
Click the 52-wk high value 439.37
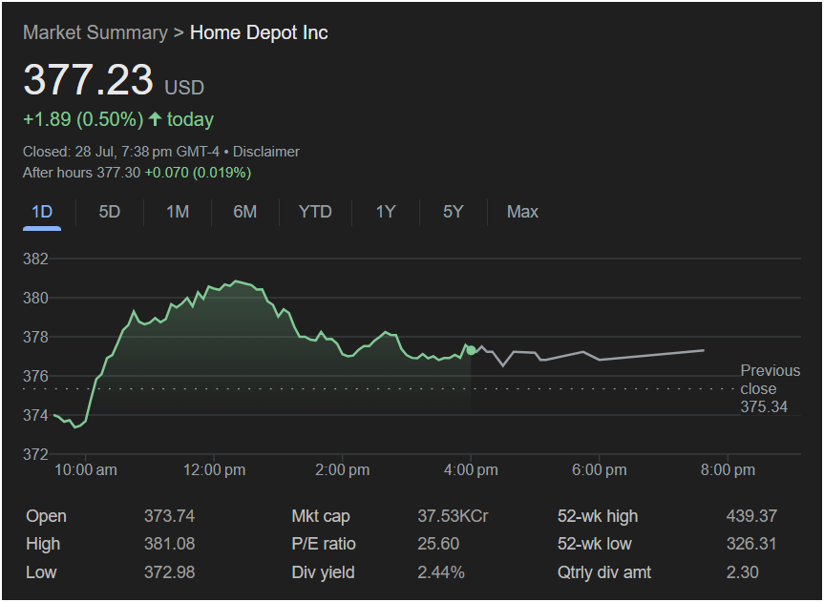coord(751,516)
